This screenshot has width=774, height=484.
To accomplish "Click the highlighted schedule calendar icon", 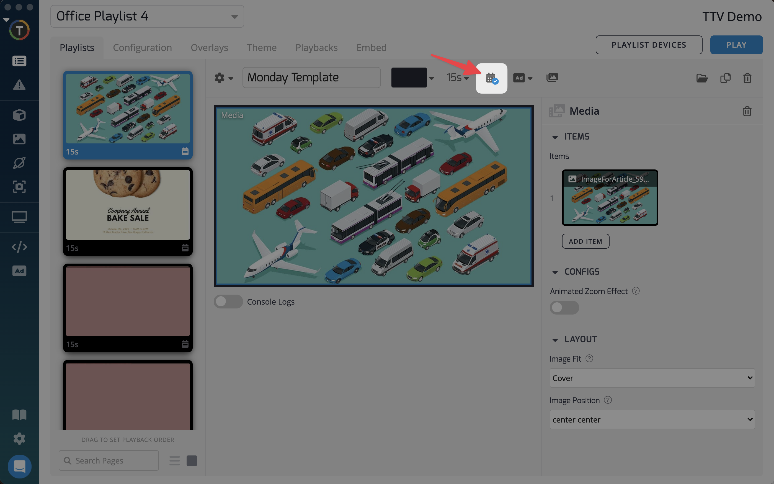I will (x=491, y=78).
